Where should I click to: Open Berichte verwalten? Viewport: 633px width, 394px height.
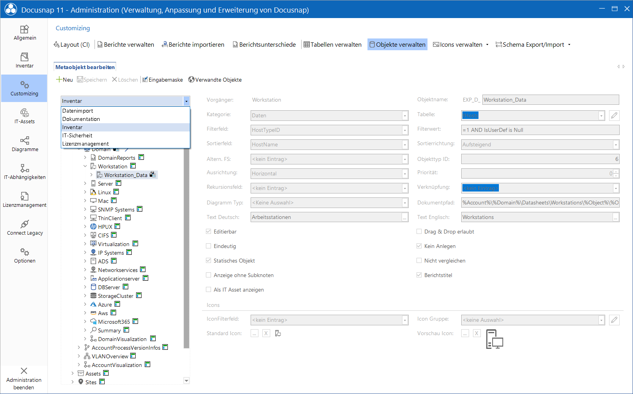[126, 45]
